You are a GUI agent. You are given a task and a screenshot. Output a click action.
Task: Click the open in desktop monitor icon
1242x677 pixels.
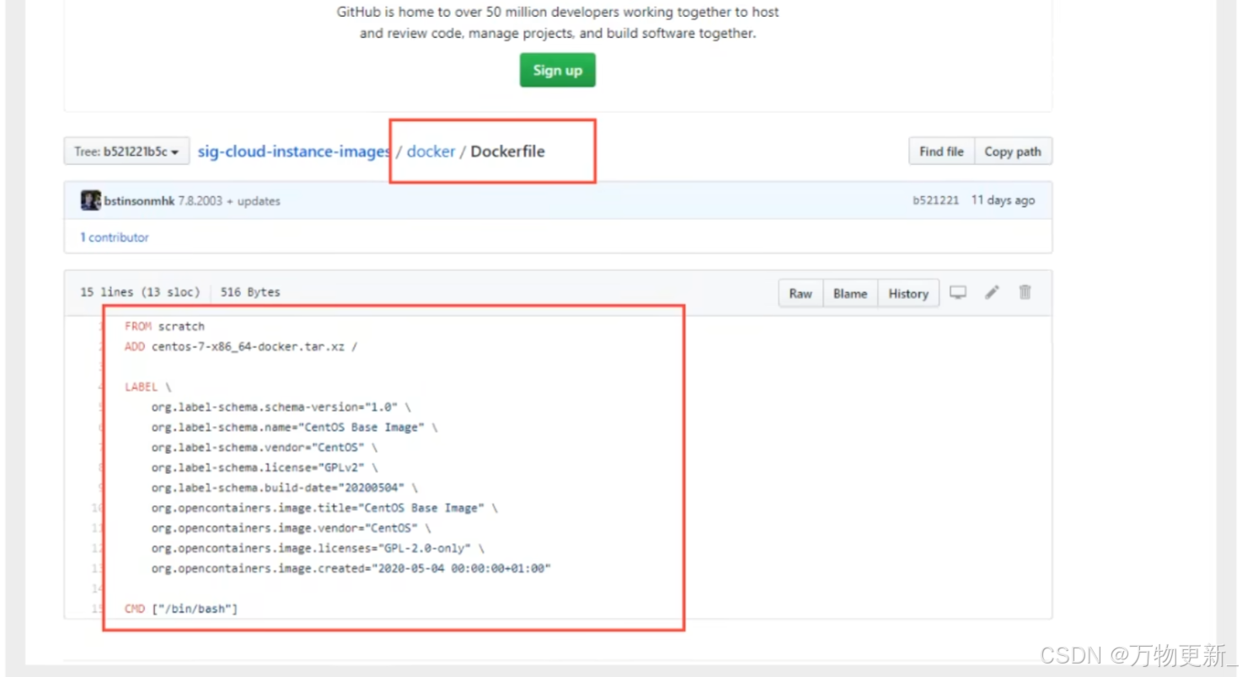[958, 292]
